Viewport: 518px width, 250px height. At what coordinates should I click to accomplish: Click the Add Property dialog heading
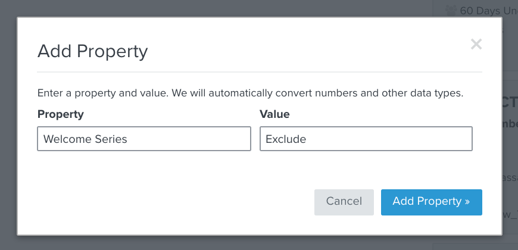(92, 52)
